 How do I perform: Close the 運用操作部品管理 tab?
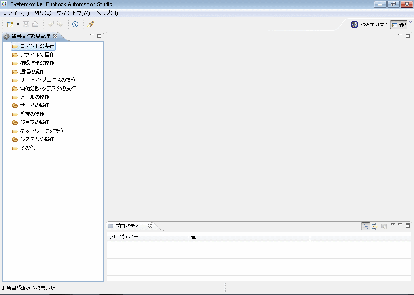(x=55, y=36)
